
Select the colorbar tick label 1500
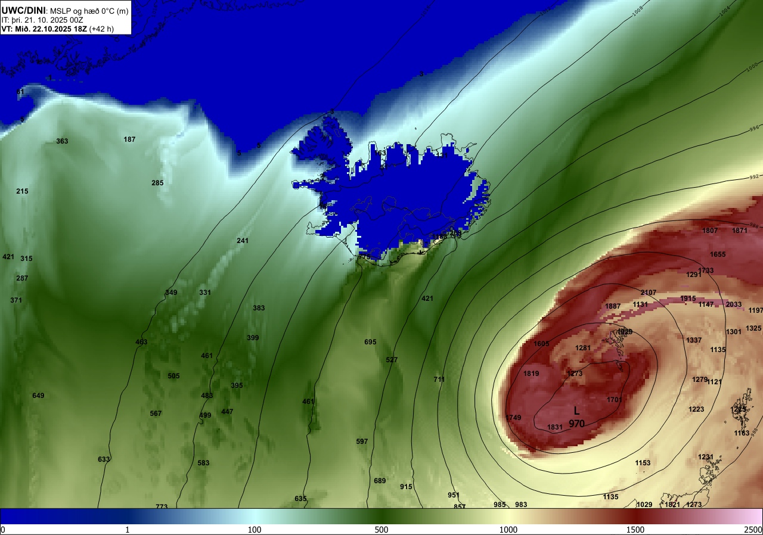pyautogui.click(x=635, y=530)
